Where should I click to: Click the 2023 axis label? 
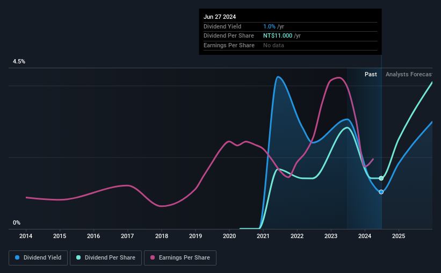331,236
